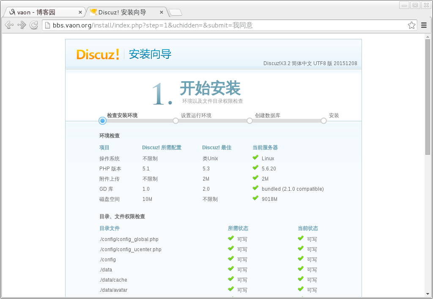Open a new browser tab
The width and height of the screenshot is (433, 299).
(x=175, y=12)
